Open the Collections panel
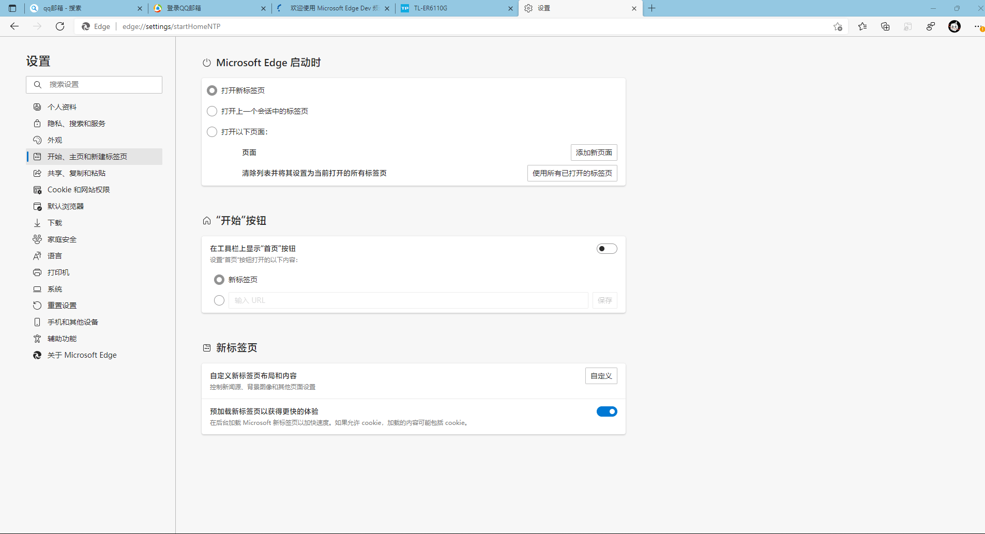 [885, 26]
